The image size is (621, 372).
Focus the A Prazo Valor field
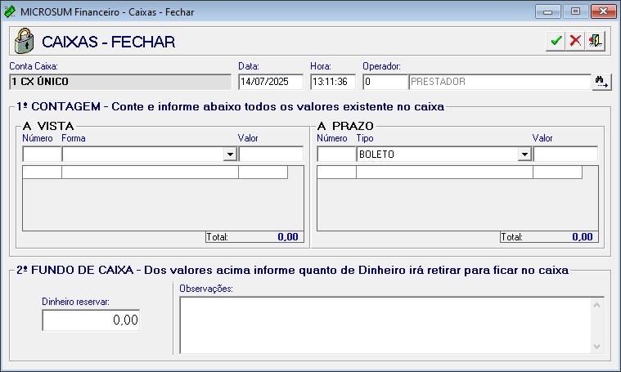pos(565,154)
